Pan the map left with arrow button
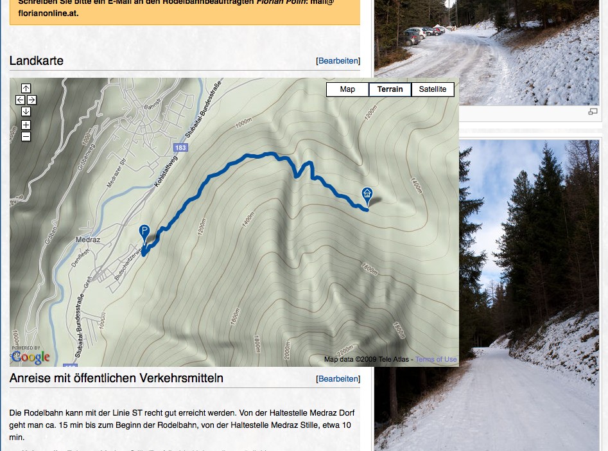608x451 pixels. coord(20,100)
